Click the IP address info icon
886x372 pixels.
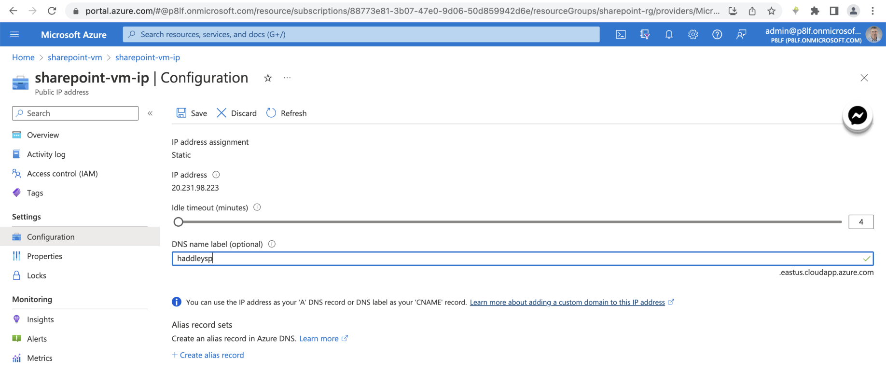click(216, 175)
